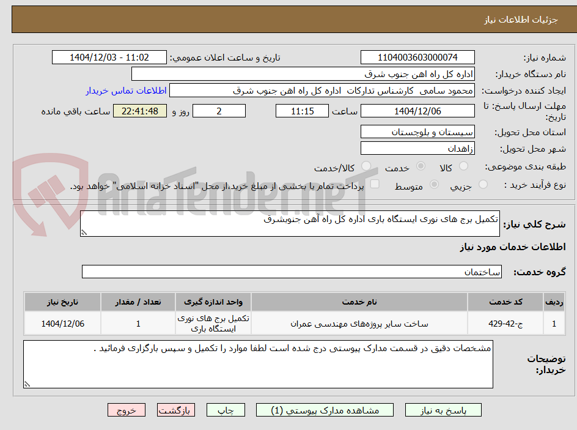Select the متوسط purchase type radio

click(434, 184)
